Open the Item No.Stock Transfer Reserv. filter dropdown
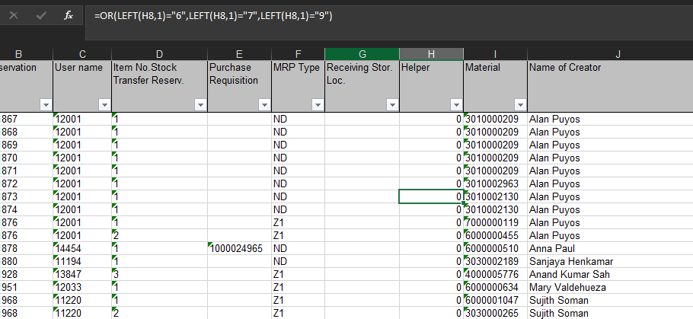 tap(200, 105)
